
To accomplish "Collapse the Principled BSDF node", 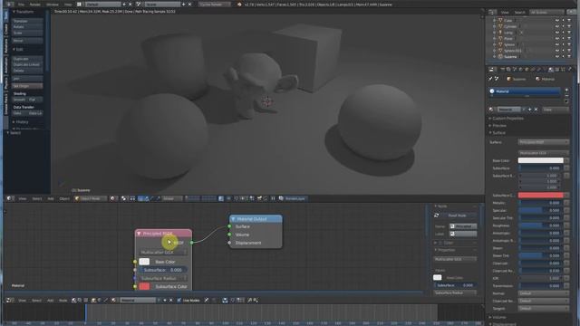I will click(x=139, y=234).
